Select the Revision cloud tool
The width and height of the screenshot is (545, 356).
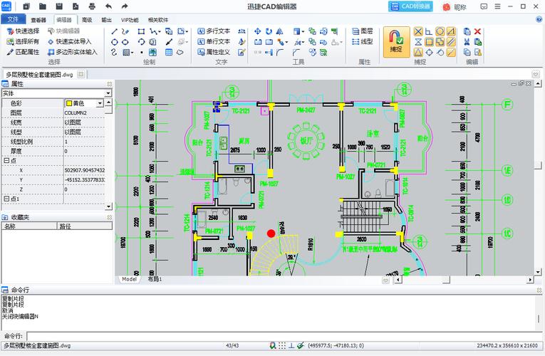pyautogui.click(x=180, y=53)
